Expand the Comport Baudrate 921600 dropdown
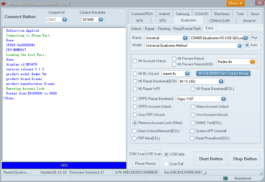 point(101,19)
